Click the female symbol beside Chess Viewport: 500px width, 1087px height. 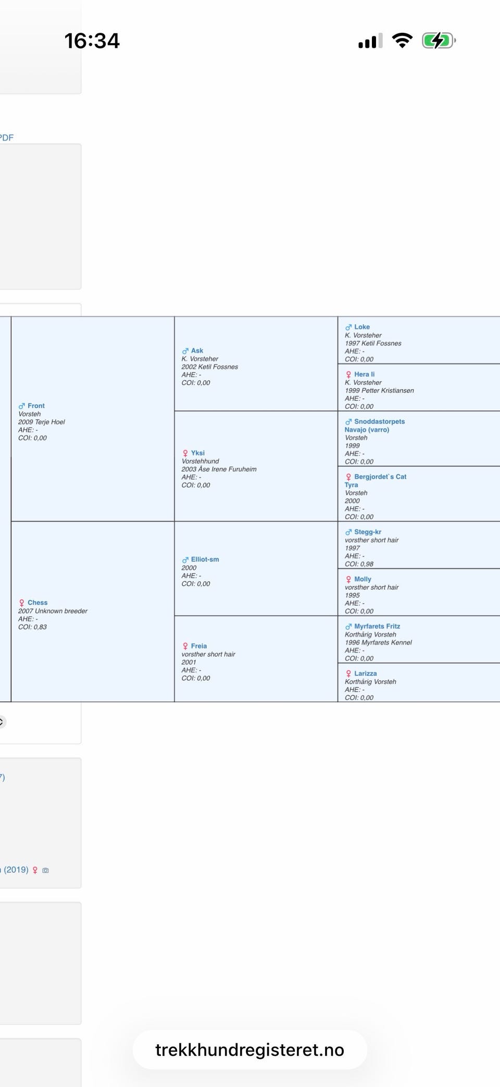point(22,603)
